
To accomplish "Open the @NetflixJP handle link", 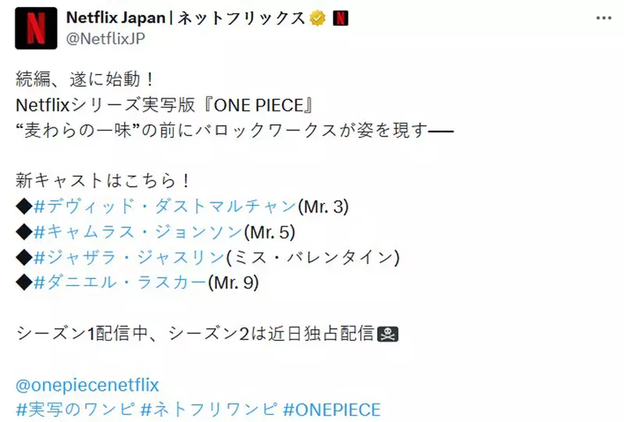I will pyautogui.click(x=105, y=37).
